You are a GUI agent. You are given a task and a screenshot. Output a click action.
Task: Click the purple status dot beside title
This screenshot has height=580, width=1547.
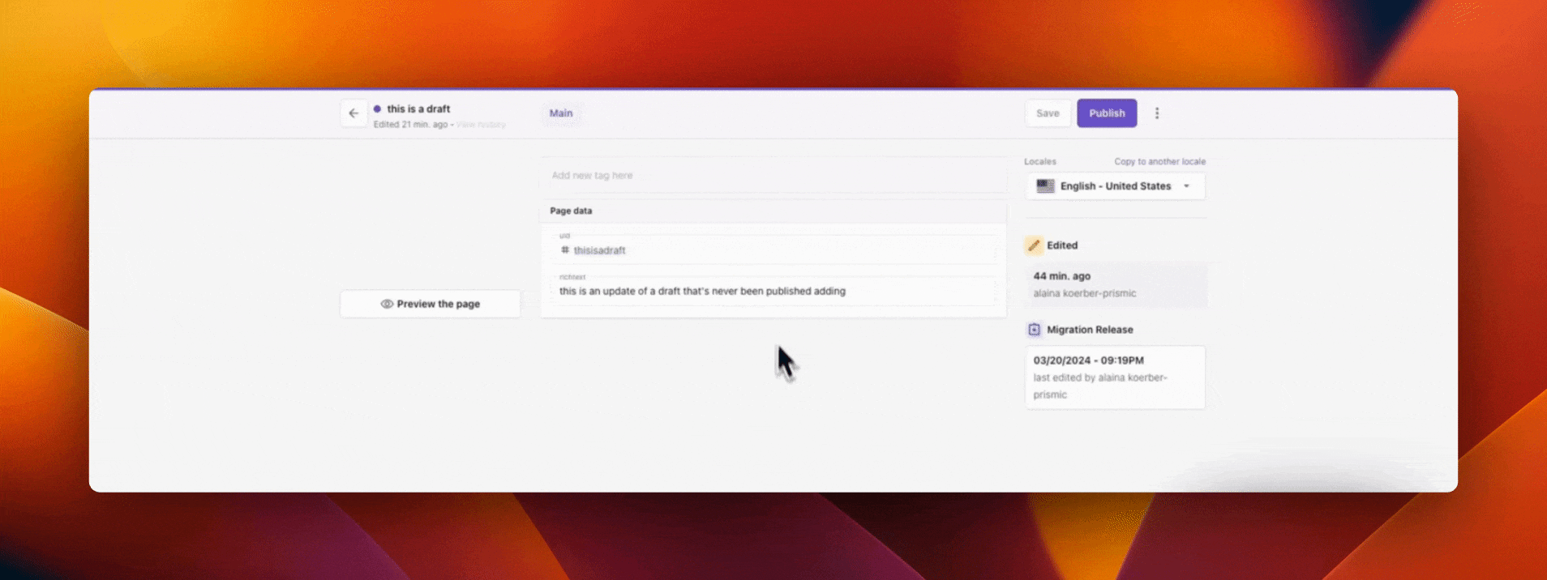click(x=377, y=109)
